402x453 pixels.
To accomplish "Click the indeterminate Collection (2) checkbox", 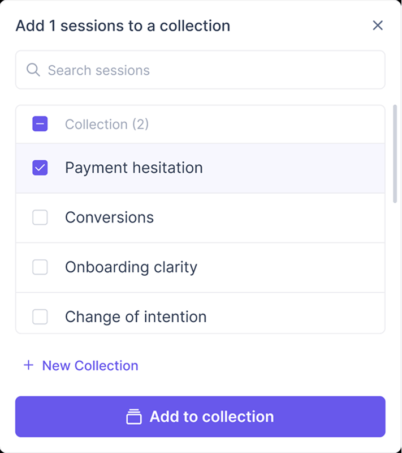I will point(40,123).
